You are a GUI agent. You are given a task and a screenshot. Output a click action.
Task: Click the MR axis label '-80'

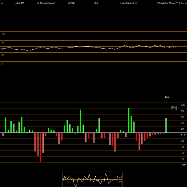(x=183, y=159)
